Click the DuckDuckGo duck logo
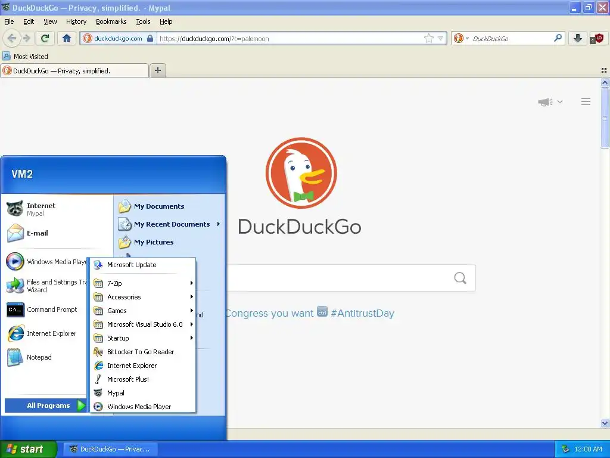610x458 pixels. (x=301, y=173)
